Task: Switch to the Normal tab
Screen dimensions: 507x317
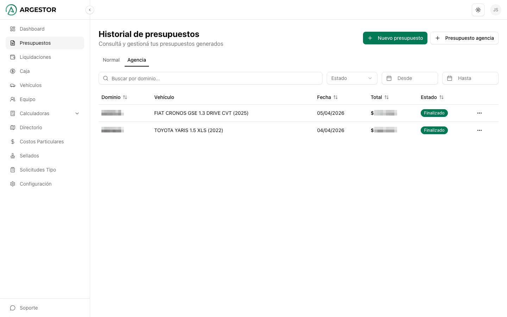Action: pyautogui.click(x=111, y=60)
